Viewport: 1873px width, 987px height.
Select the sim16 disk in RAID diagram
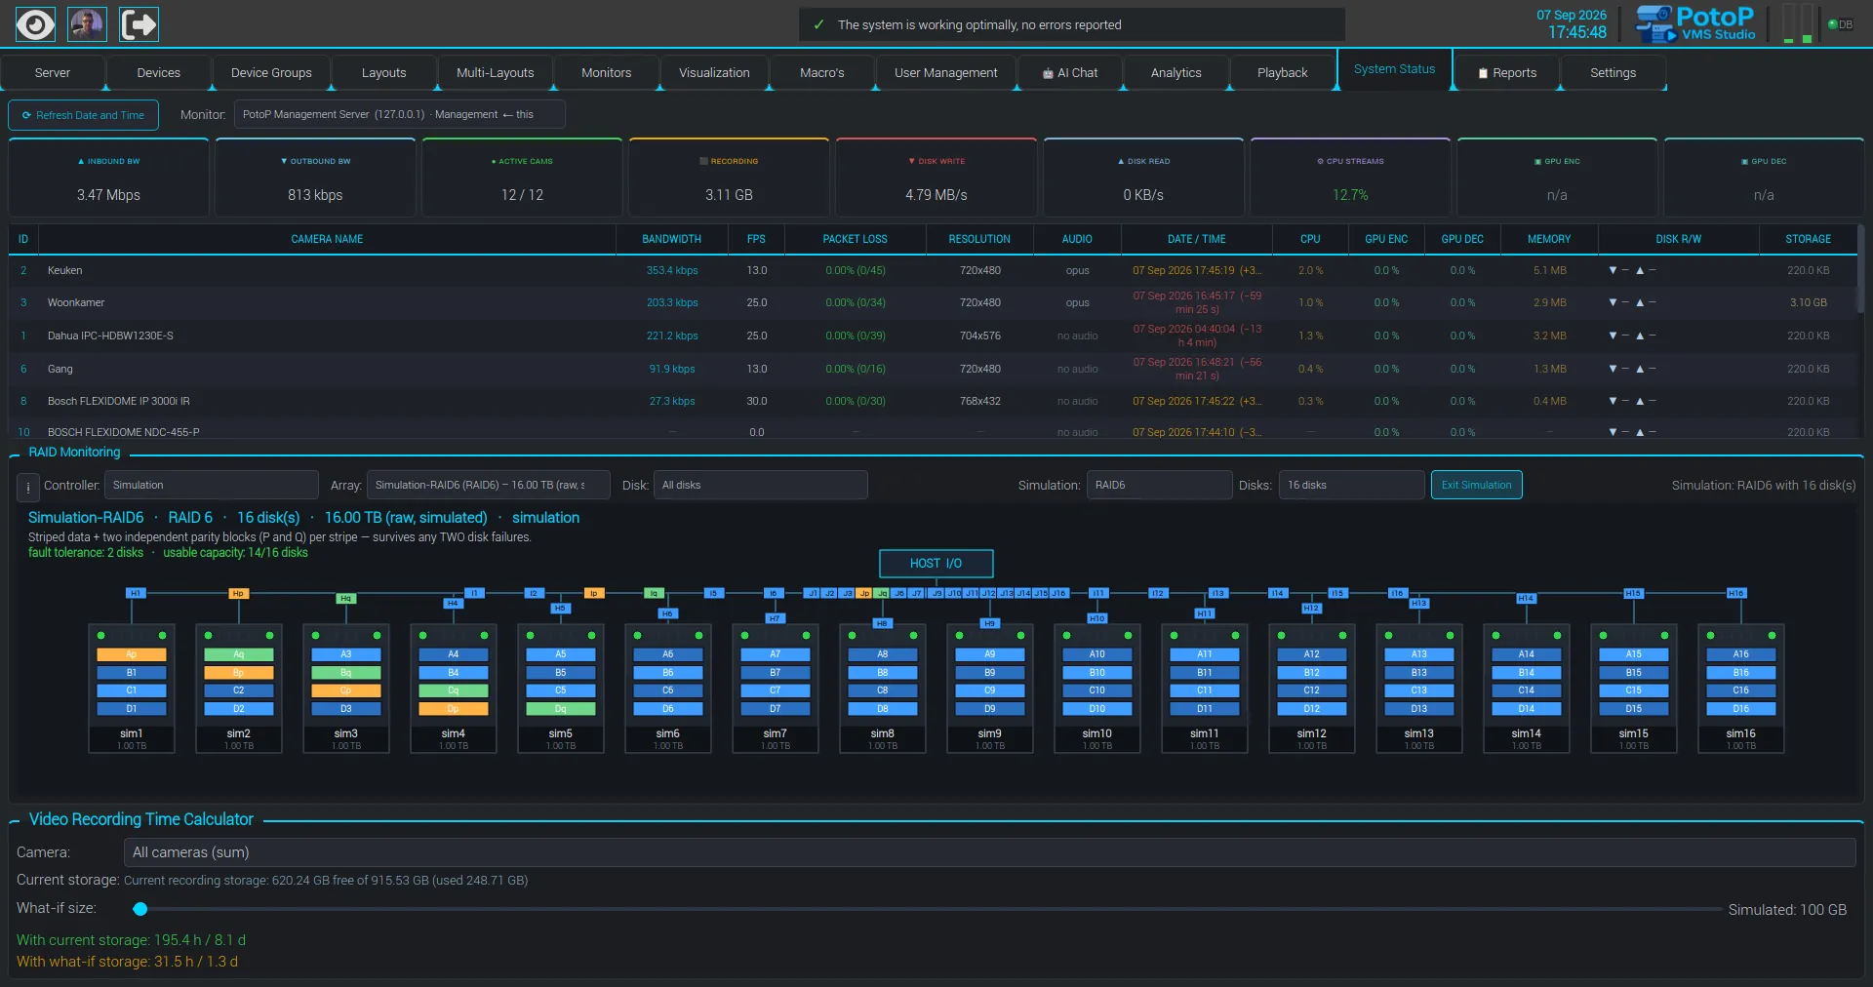click(x=1741, y=689)
